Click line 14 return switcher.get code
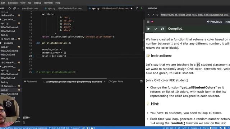The image size is (230, 129). tap(78, 37)
